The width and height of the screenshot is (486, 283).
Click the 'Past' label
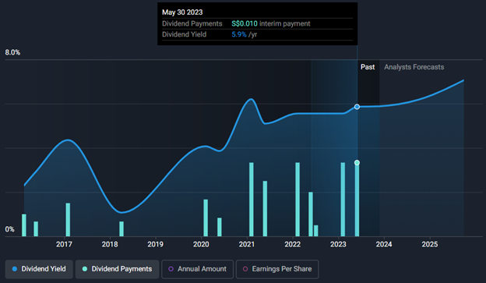click(368, 67)
